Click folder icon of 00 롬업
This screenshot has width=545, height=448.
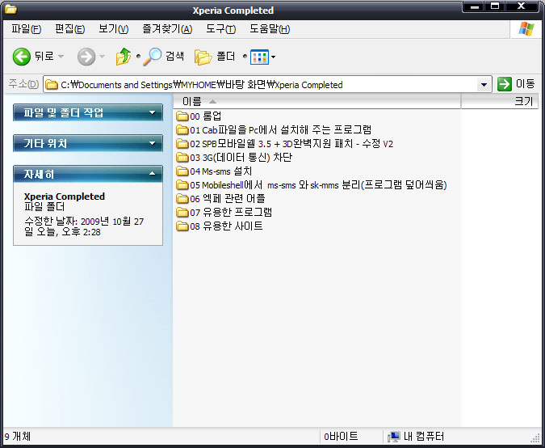click(182, 116)
